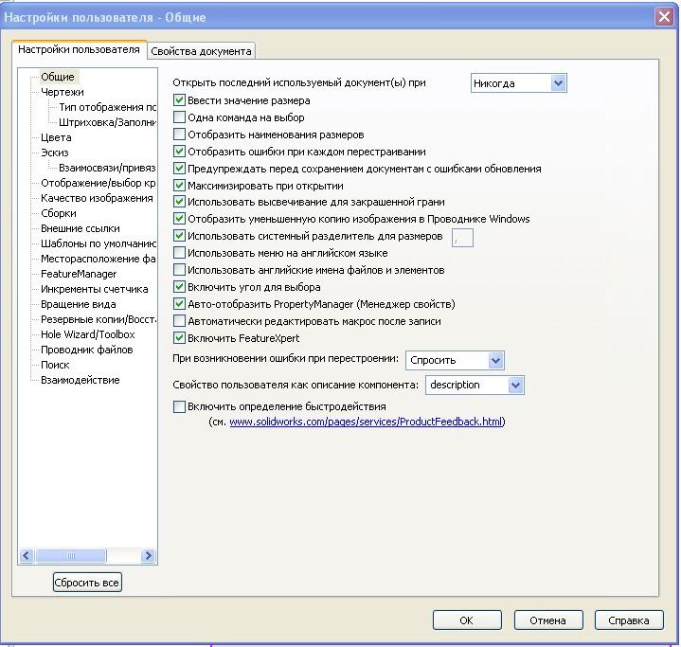The image size is (681, 647).
Task: Click 'Отмена' to cancel
Action: [x=548, y=620]
